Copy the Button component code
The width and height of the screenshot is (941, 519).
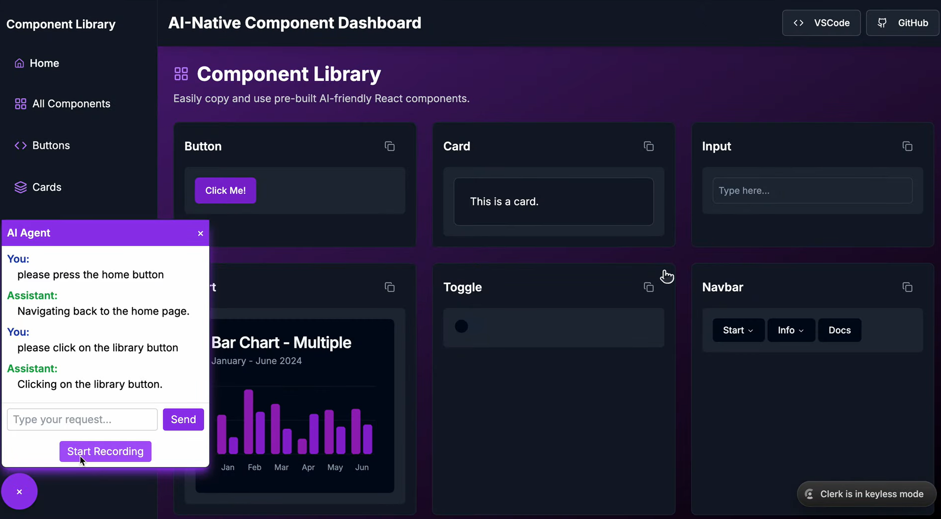pos(390,146)
